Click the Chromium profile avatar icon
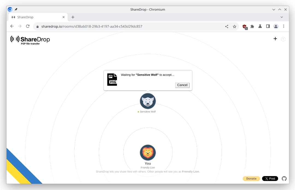295x190 pixels. [276, 26]
